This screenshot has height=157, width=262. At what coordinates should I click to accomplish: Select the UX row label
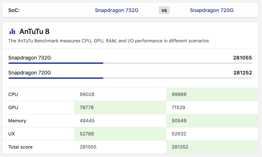[x=12, y=134]
